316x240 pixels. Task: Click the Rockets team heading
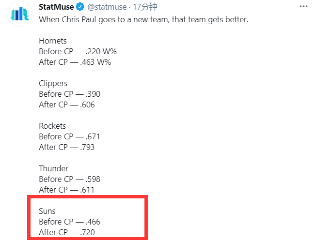52,126
